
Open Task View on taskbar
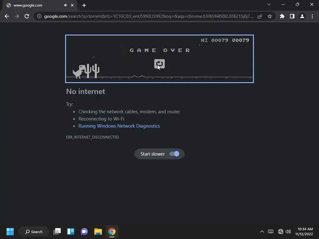(x=57, y=232)
